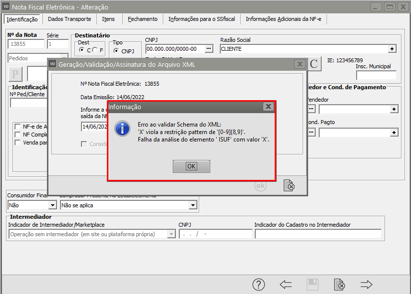Select the Dest C radio button
The image size is (411, 294).
(x=82, y=50)
